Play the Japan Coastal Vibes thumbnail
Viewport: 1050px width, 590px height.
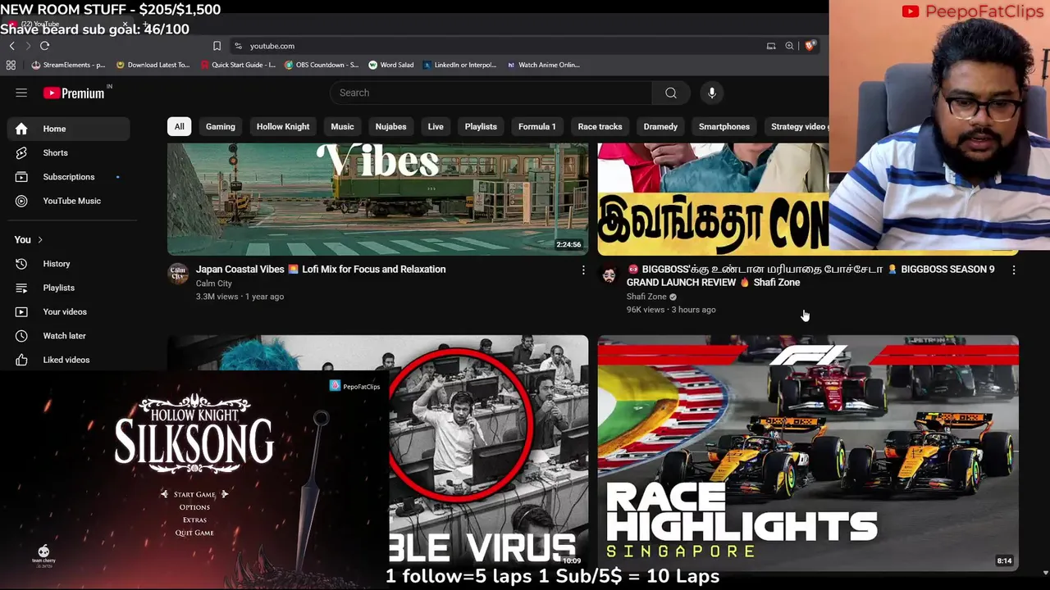[377, 199]
